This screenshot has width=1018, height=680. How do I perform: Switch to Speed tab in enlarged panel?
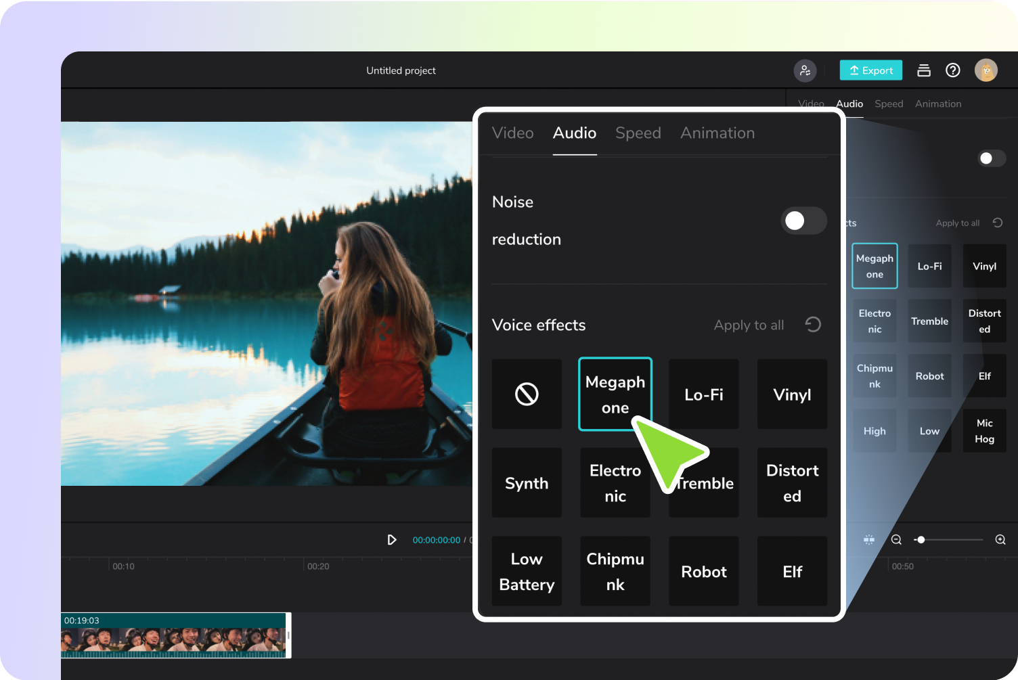[638, 133]
